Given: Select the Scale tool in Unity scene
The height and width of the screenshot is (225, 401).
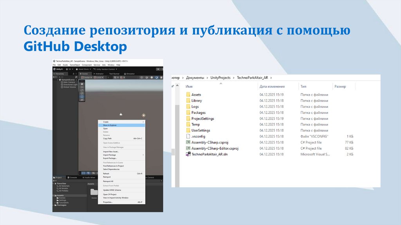Looking at the screenshot, I should (x=82, y=93).
